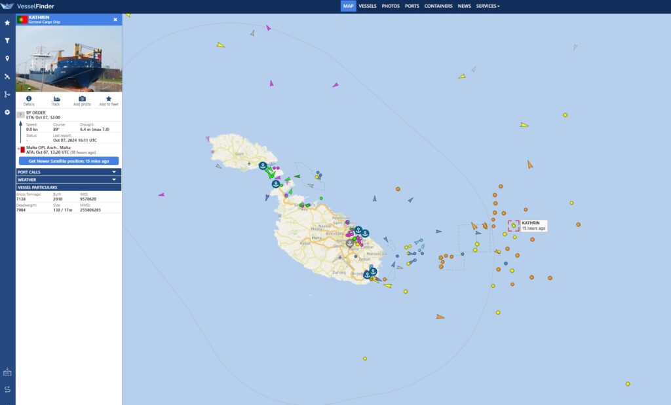Add KATHRIN to fleet

coord(109,100)
